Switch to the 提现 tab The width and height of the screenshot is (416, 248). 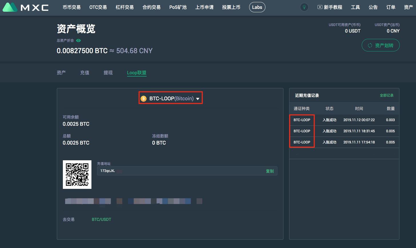tap(108, 73)
